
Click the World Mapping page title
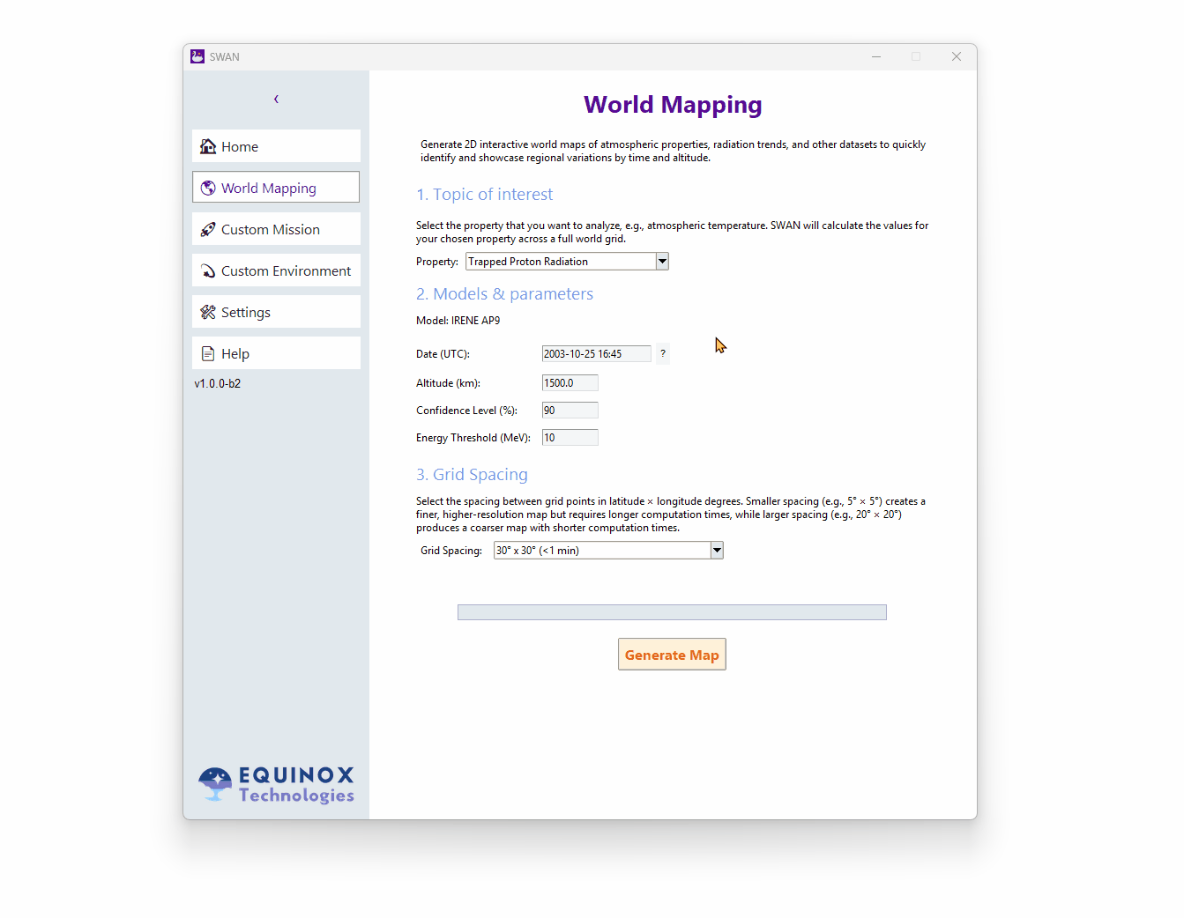pyautogui.click(x=673, y=105)
